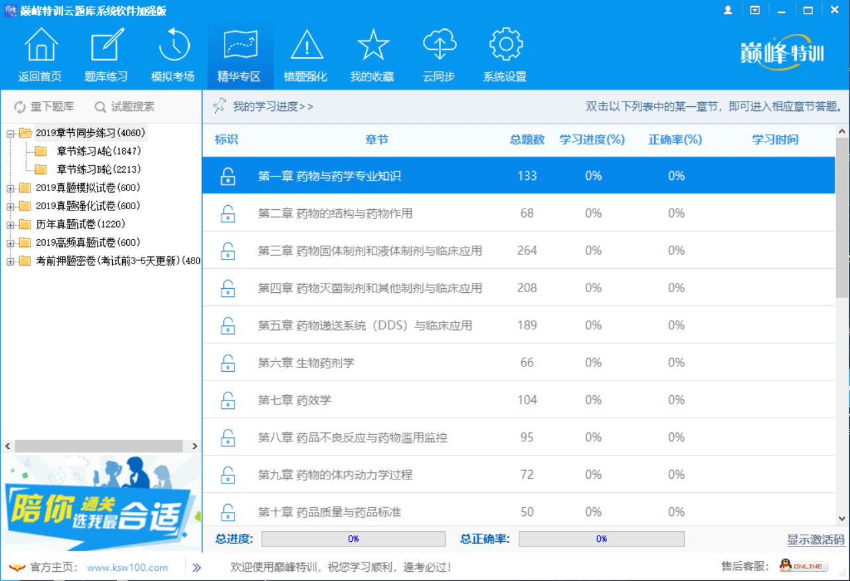
Task: Select 历年真题试卷(1220) item
Action: coord(80,224)
